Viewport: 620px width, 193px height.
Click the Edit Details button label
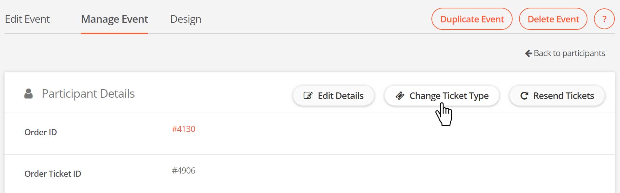pos(341,96)
